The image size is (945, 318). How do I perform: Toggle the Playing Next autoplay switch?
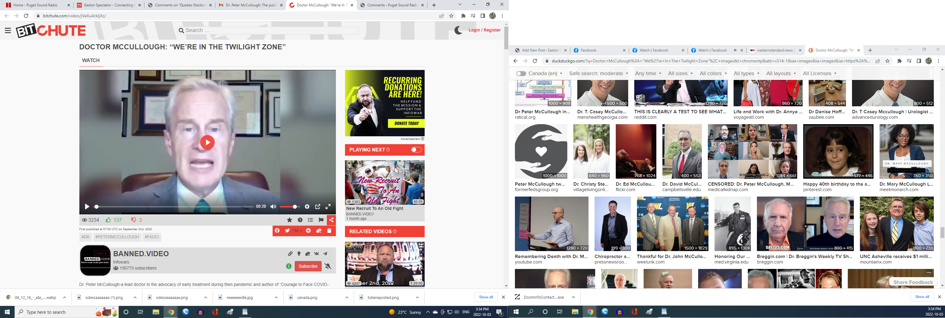[416, 150]
